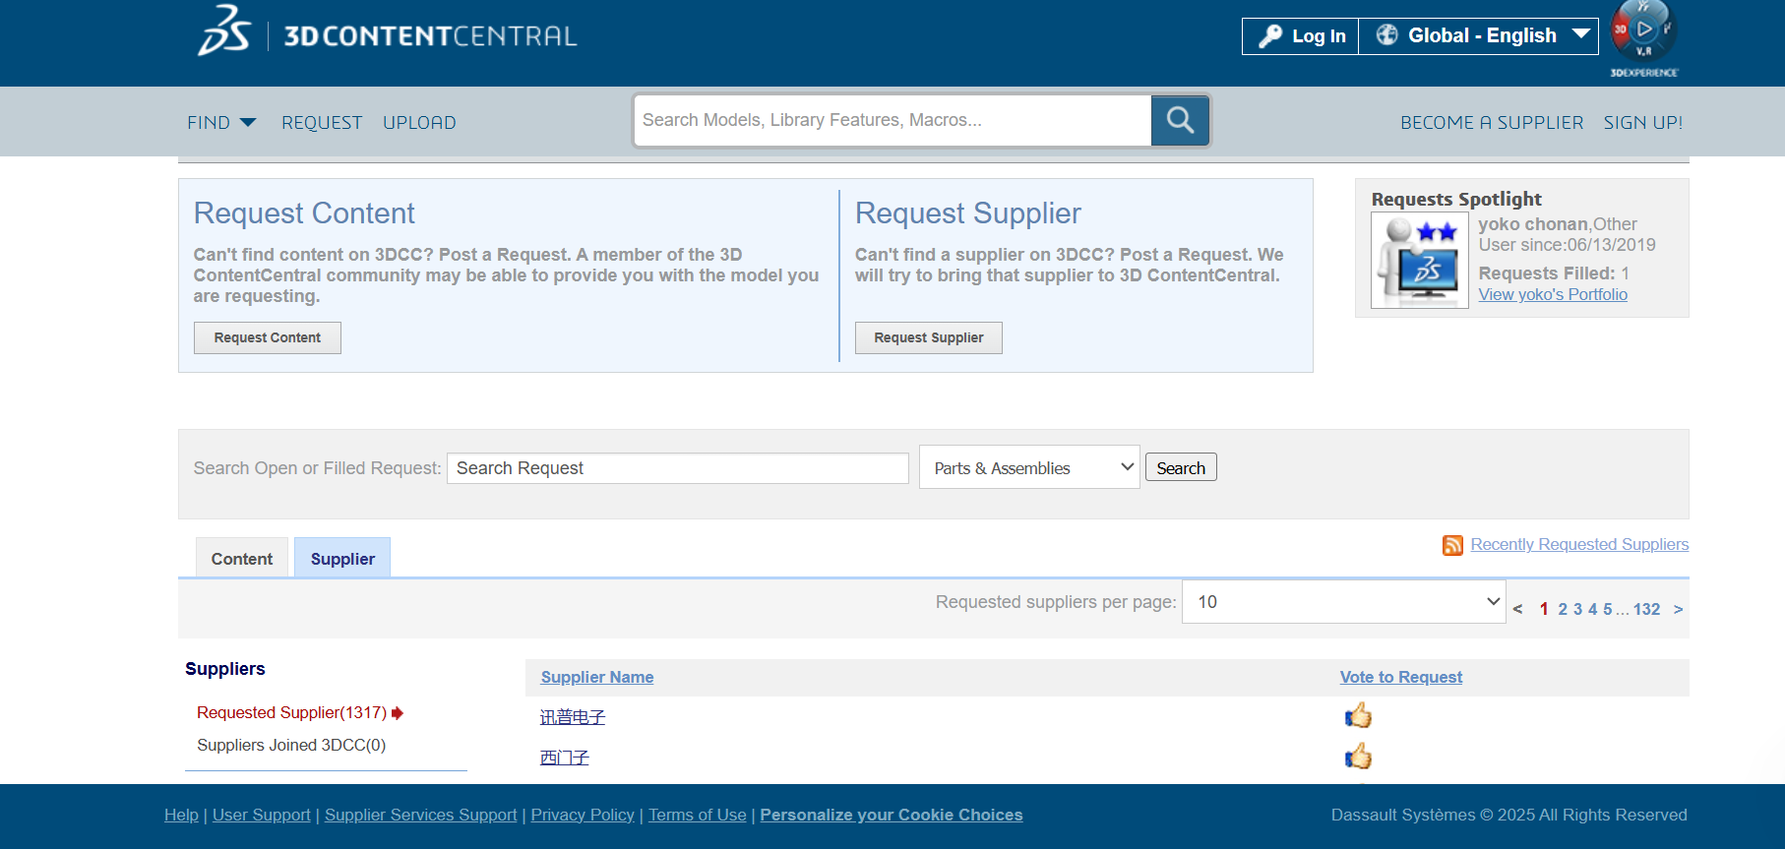Viewport: 1785px width, 849px height.
Task: Click the Request Supplier button
Action: pos(929,337)
